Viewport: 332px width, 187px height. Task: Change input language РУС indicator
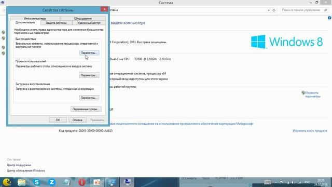coord(307,182)
